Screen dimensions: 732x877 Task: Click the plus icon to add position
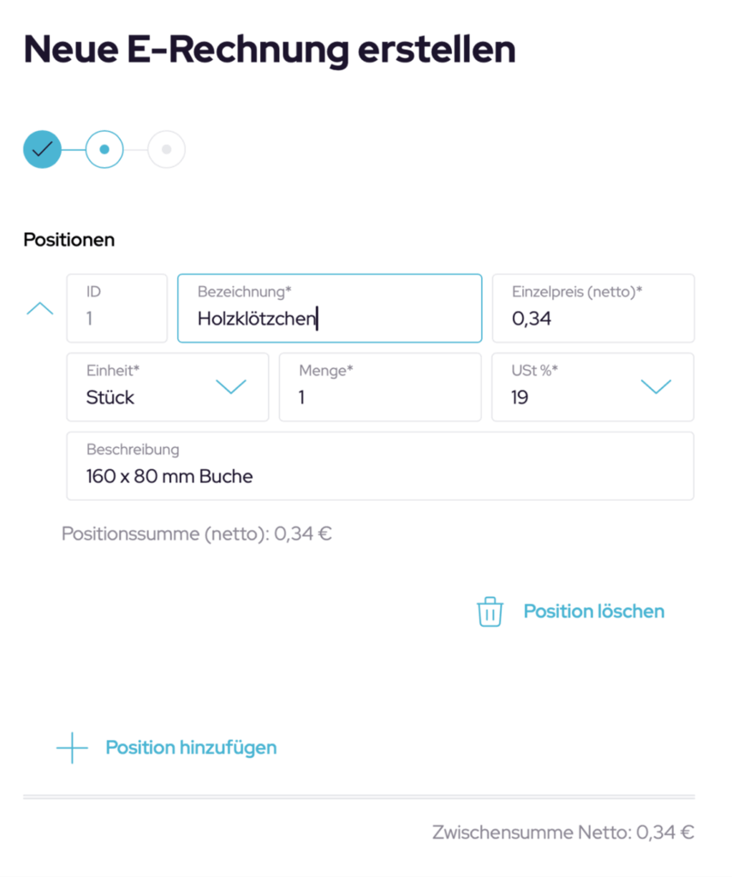point(72,748)
